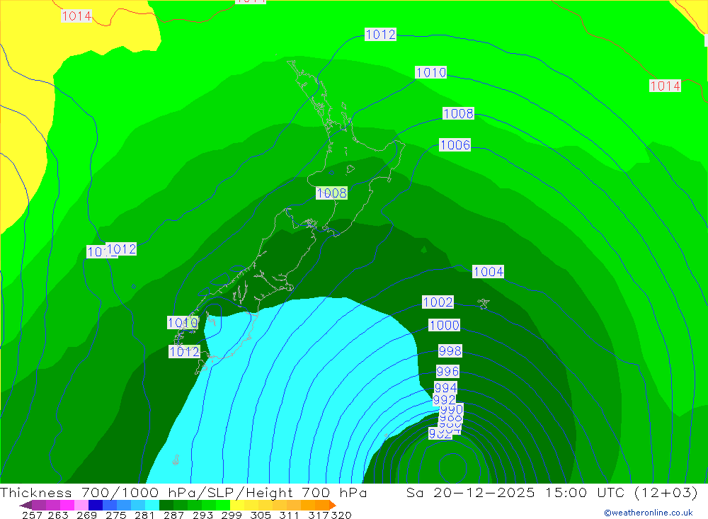Click the 992 isobar label
The width and height of the screenshot is (708, 519).
[x=444, y=399]
